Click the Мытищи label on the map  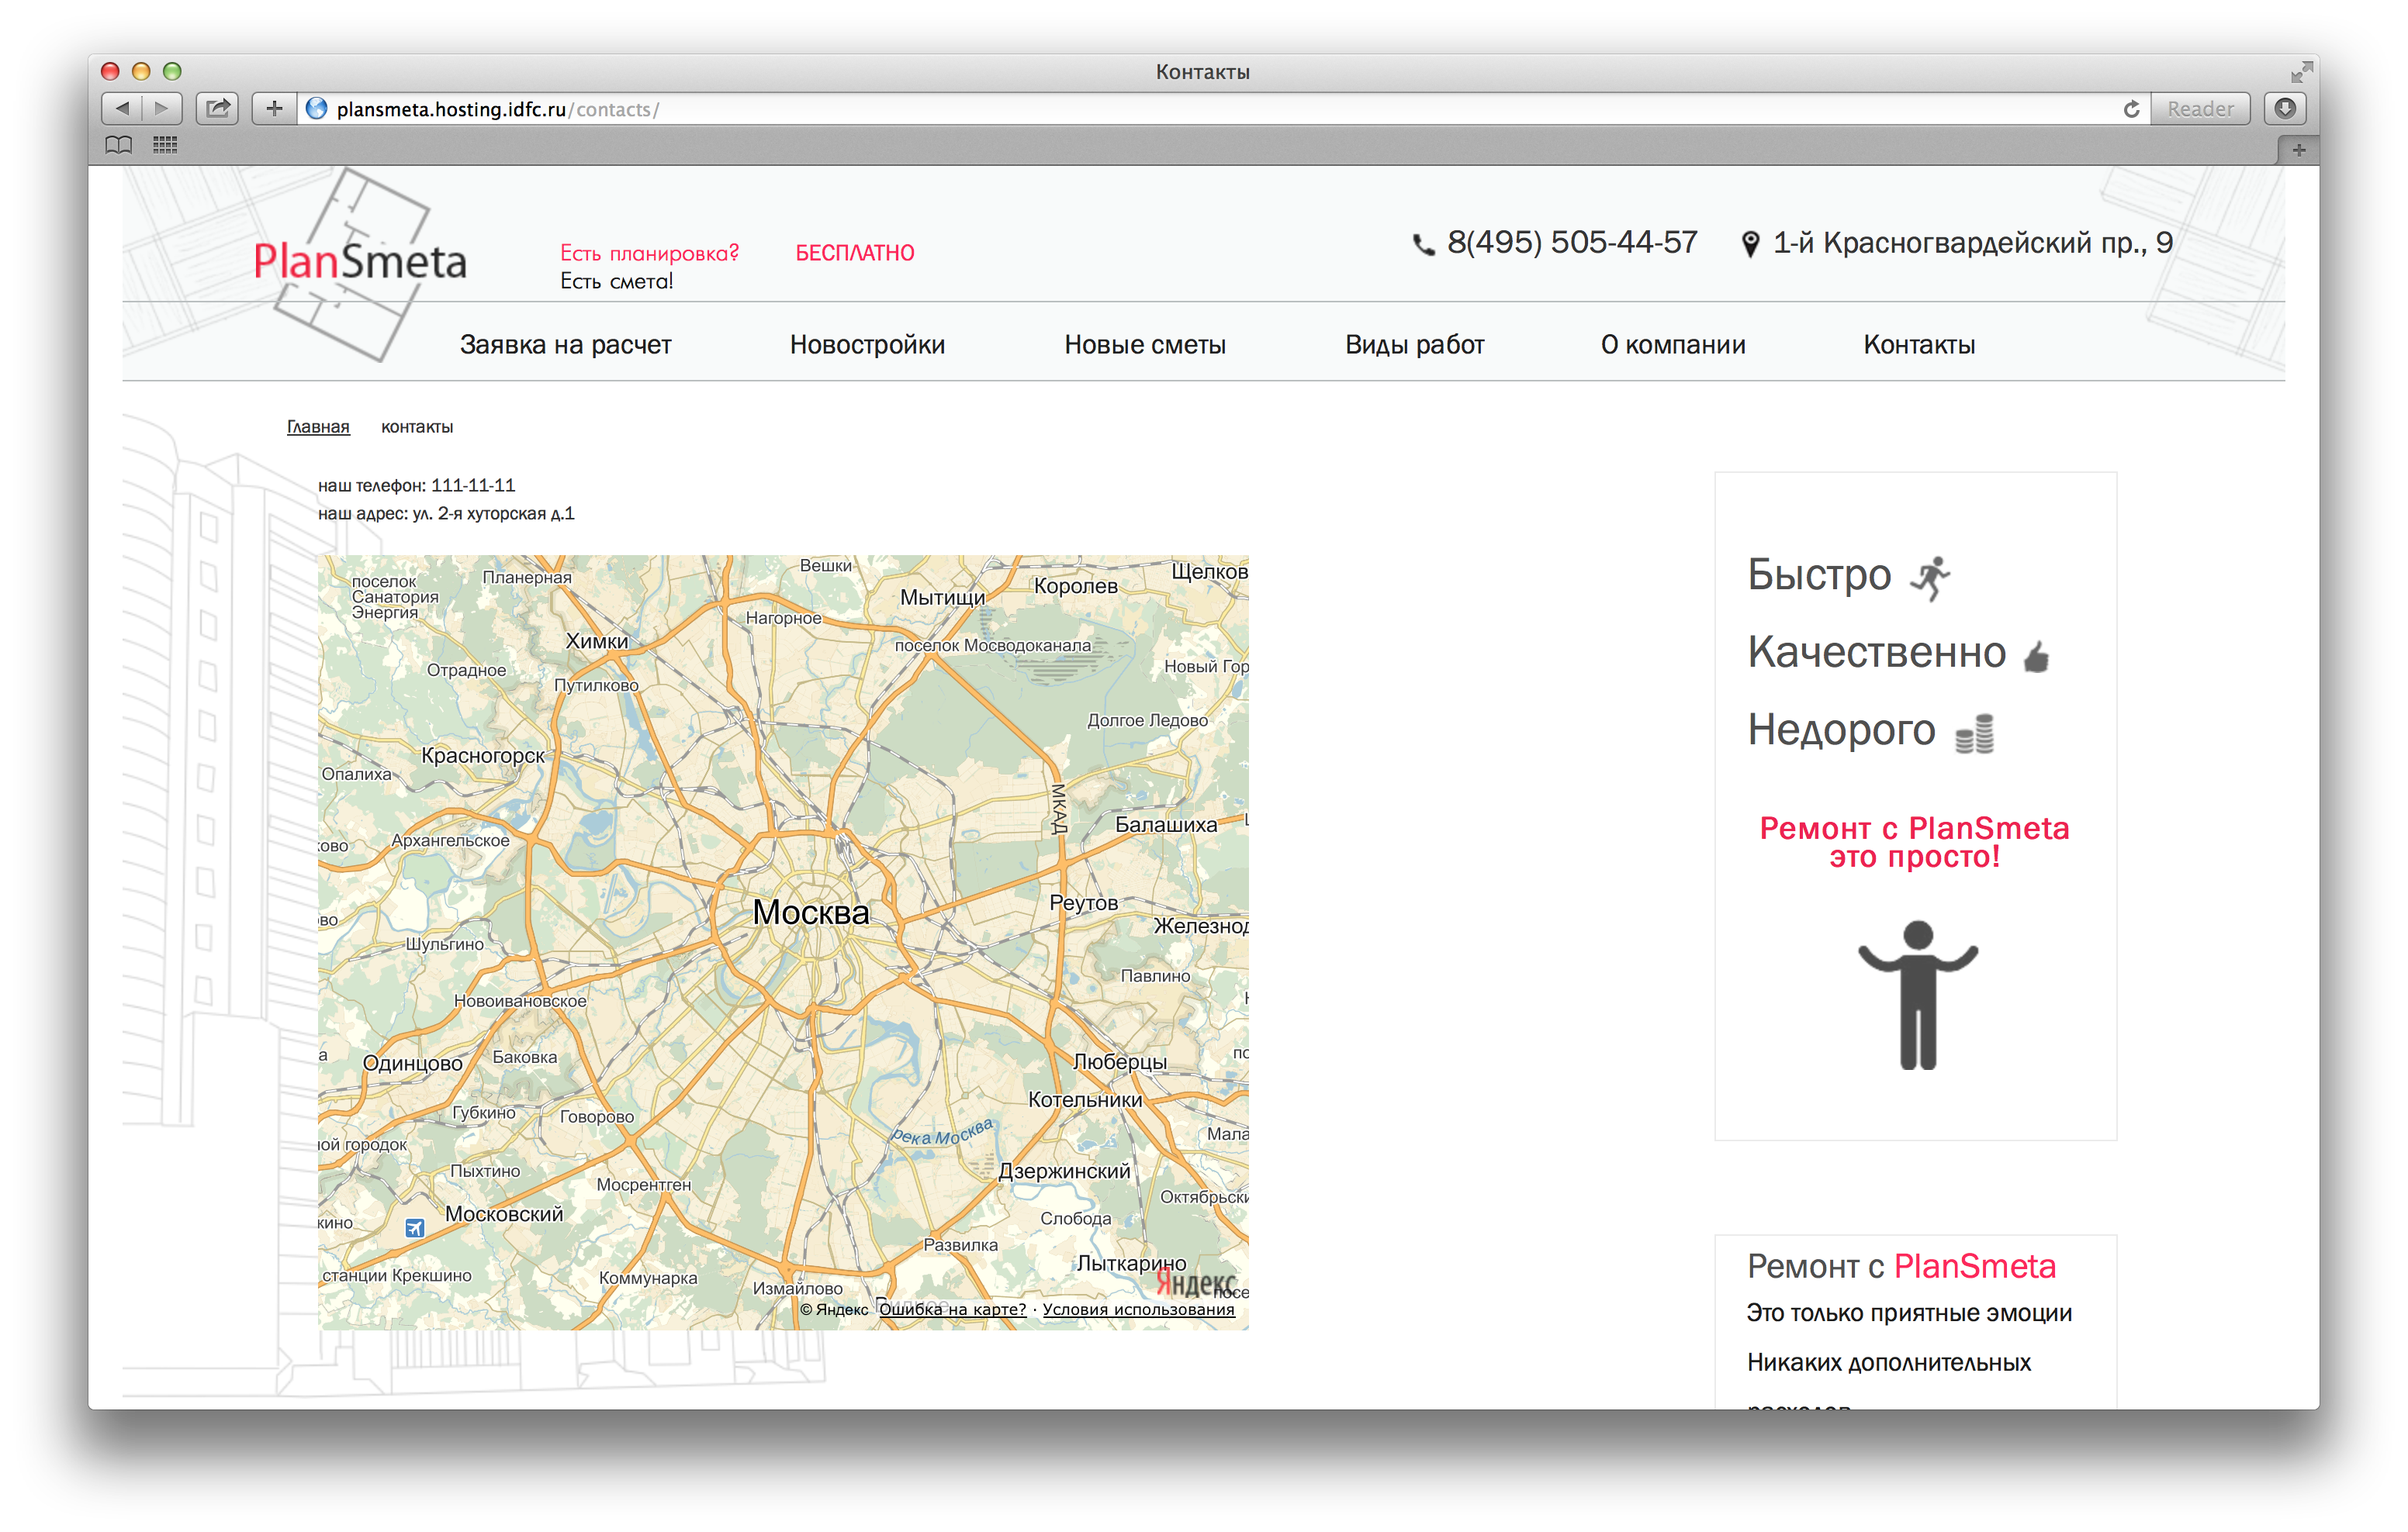point(942,598)
